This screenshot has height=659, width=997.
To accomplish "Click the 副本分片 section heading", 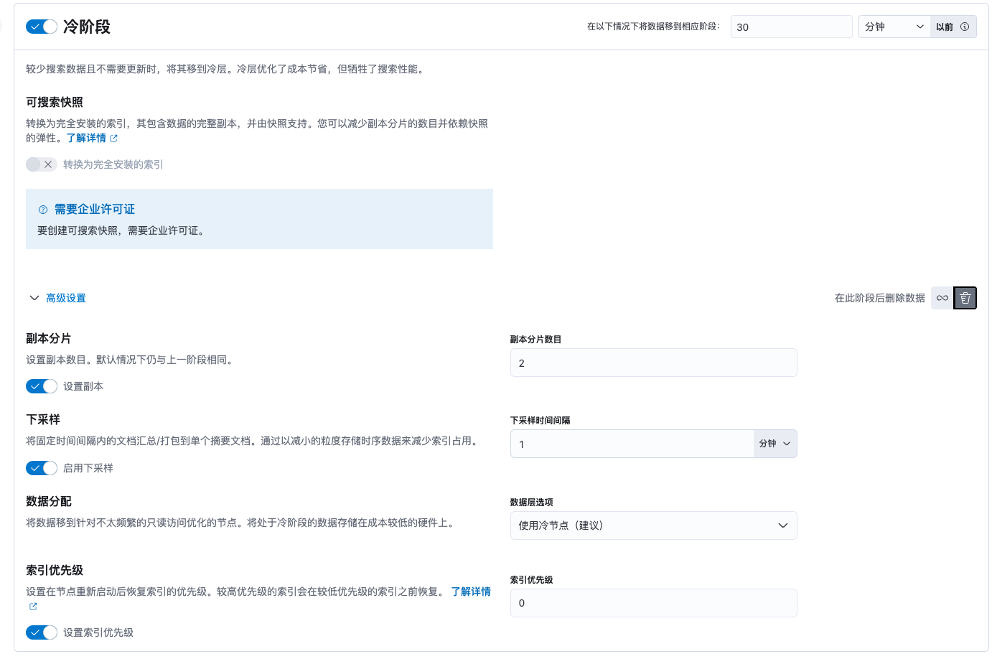I will click(49, 338).
